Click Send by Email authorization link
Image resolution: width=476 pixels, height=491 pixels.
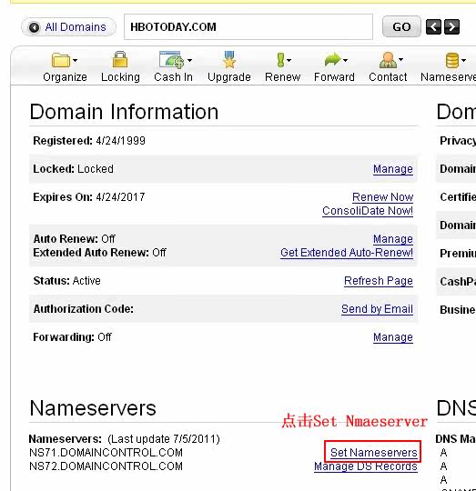coord(377,309)
